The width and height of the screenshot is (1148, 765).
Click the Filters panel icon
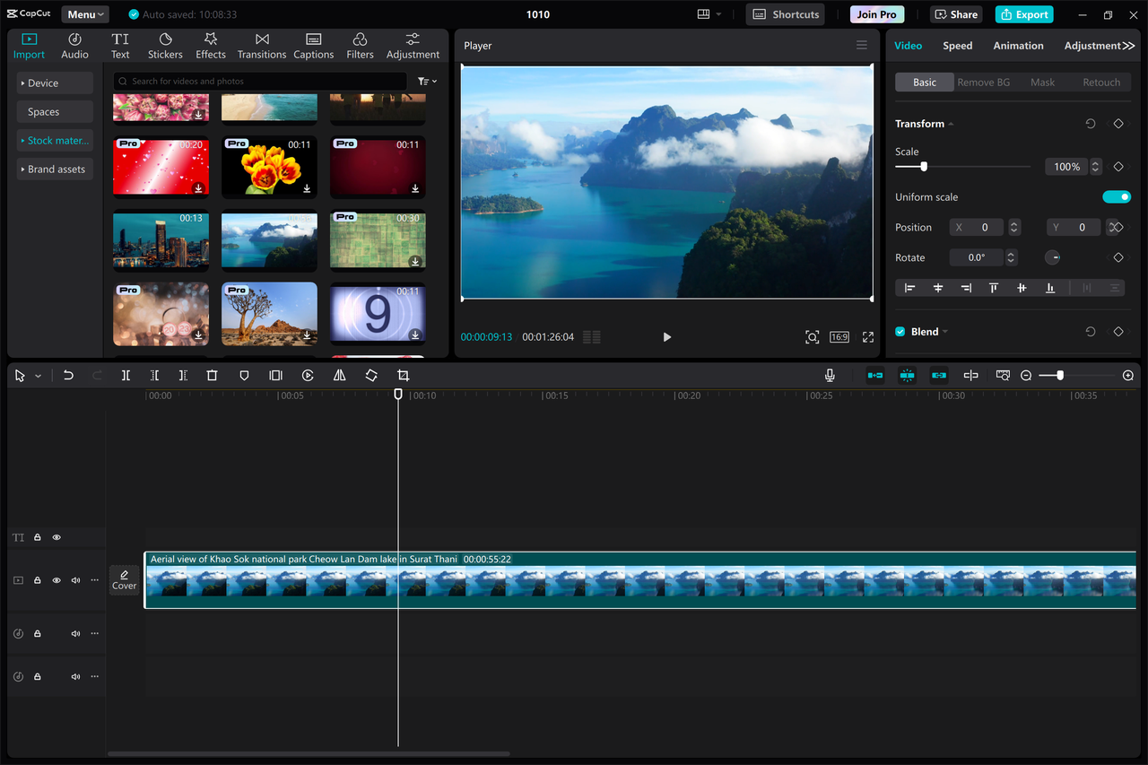click(x=360, y=45)
